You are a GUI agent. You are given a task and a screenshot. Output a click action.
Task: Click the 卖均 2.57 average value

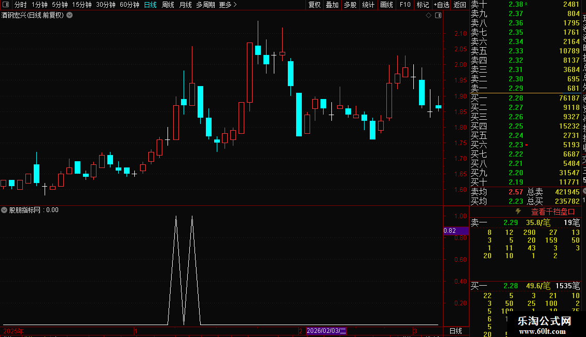516,192
